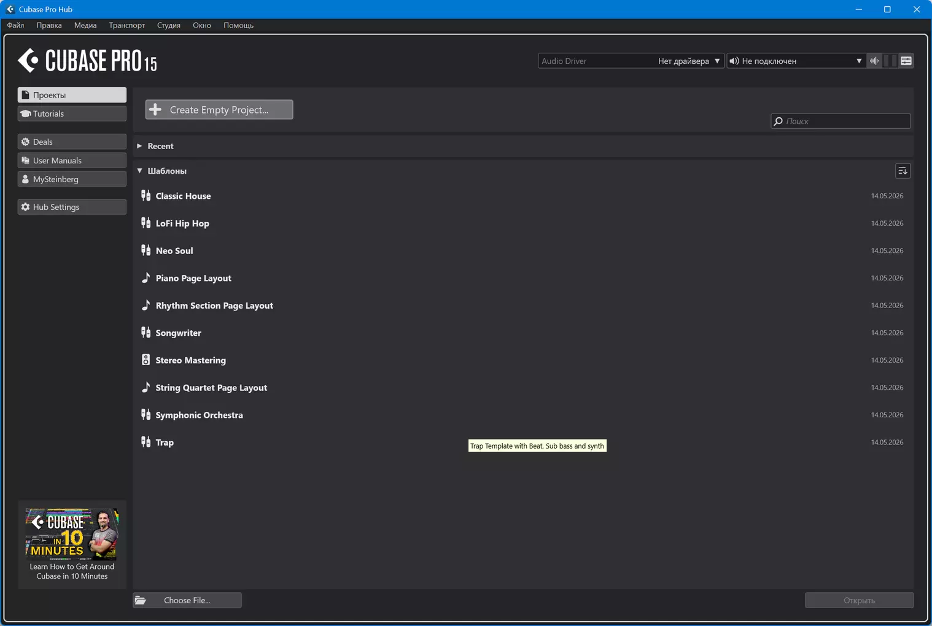Click the Trap template icon
Image resolution: width=932 pixels, height=626 pixels.
[146, 442]
